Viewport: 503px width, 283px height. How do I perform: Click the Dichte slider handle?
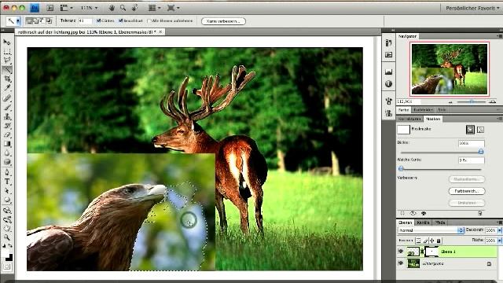pyautogui.click(x=480, y=152)
